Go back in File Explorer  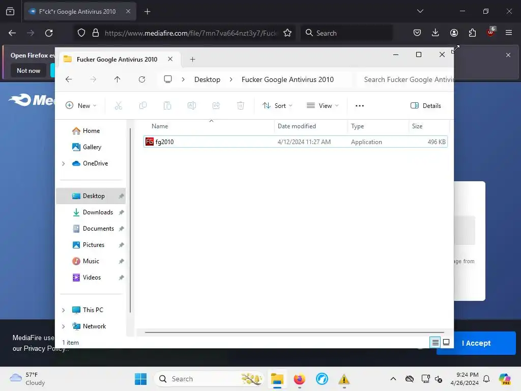69,79
